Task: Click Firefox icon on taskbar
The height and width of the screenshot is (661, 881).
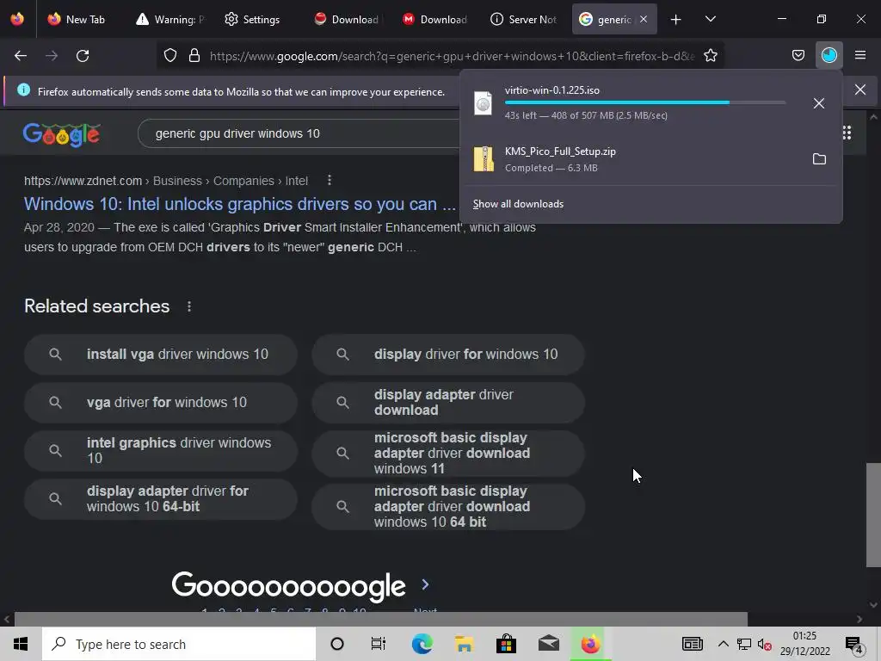Action: coord(590,644)
